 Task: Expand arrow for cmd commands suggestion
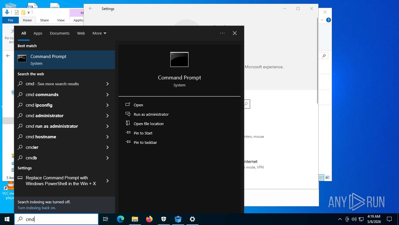pos(107,95)
